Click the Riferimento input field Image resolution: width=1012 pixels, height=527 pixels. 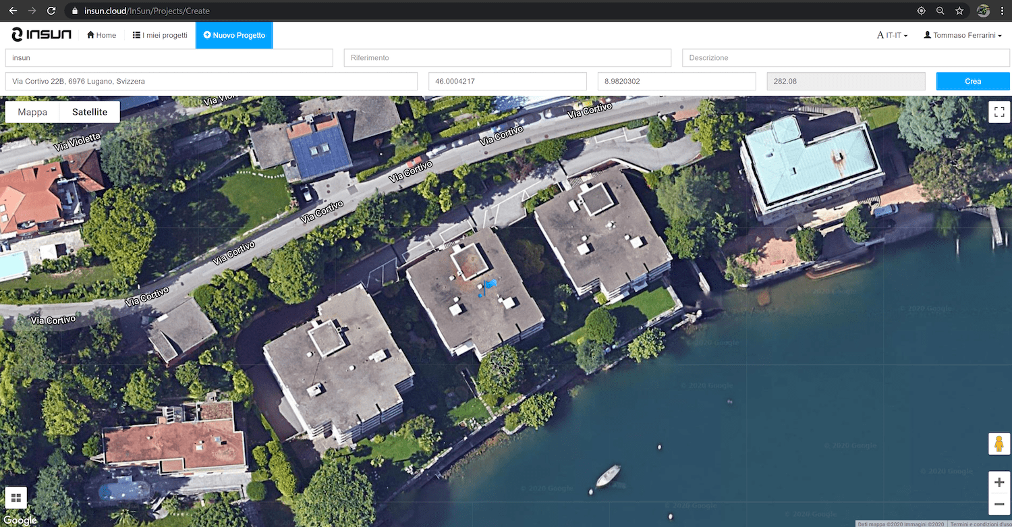pos(507,58)
